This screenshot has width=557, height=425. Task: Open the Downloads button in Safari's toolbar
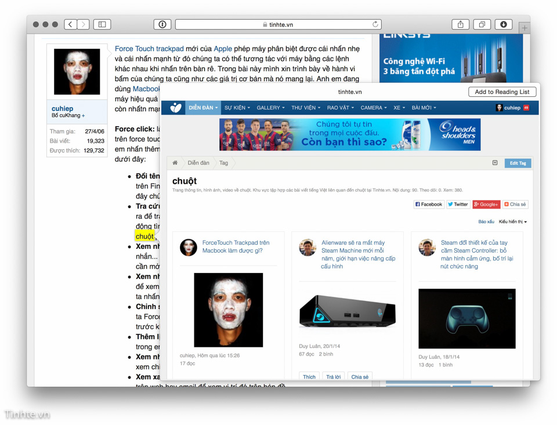point(504,24)
